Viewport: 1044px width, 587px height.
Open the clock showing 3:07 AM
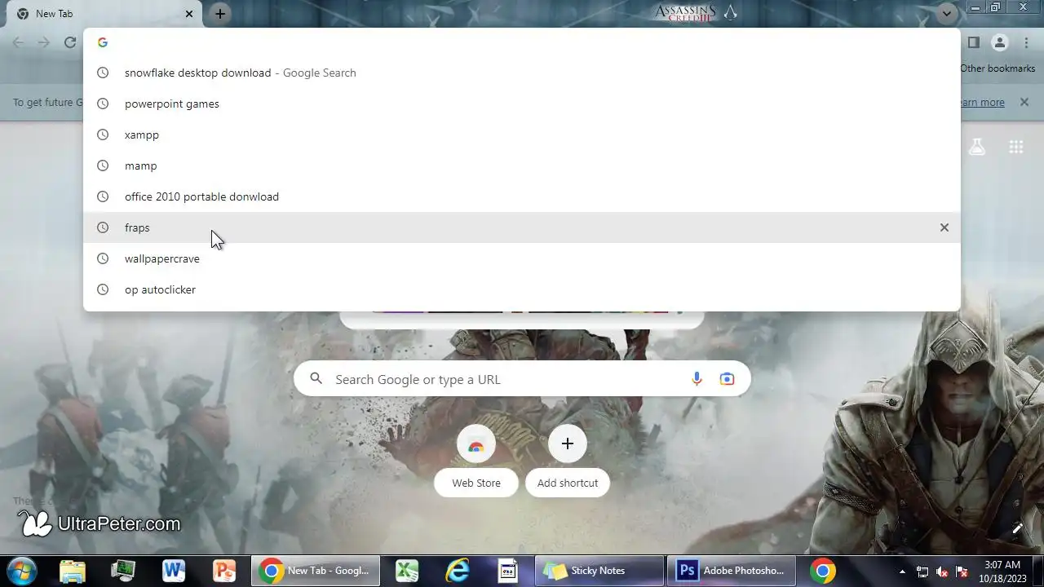click(1002, 571)
